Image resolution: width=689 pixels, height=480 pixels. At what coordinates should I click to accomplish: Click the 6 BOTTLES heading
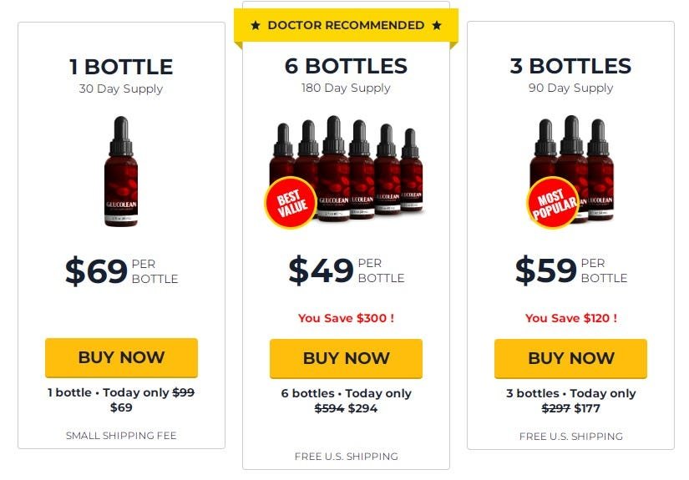coord(346,66)
